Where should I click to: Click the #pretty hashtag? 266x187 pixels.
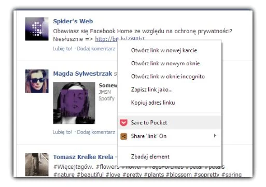pyautogui.click(x=132, y=175)
